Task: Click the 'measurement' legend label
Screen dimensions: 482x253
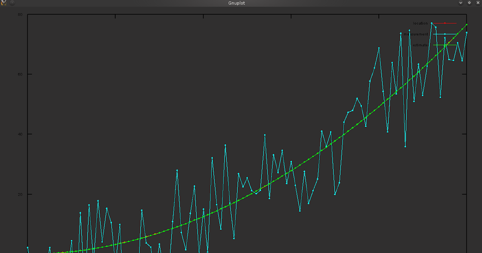Action: [416, 34]
